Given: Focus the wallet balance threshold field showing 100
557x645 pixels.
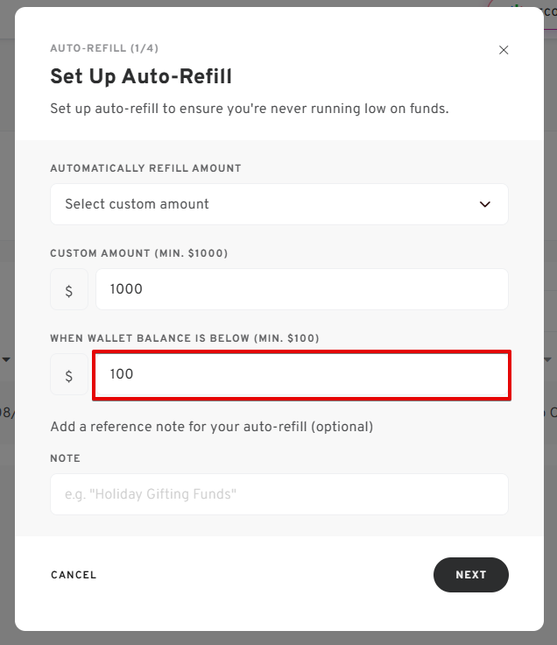Looking at the screenshot, I should point(301,375).
